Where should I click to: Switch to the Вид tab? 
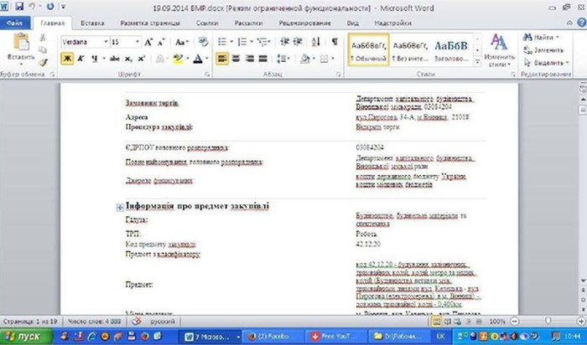point(353,23)
